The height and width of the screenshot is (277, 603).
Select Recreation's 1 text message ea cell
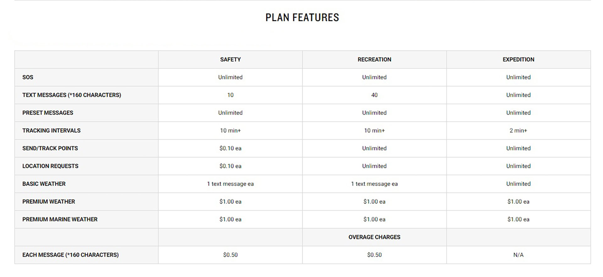tap(374, 184)
